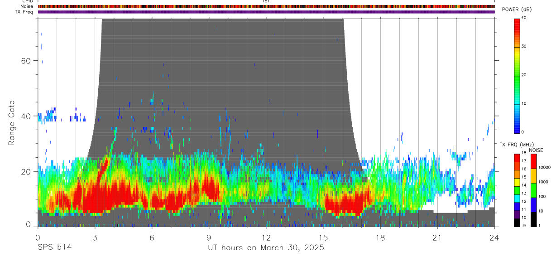The width and height of the screenshot is (556, 257).
Task: Click the 24 hour axis label
Action: coord(494,238)
